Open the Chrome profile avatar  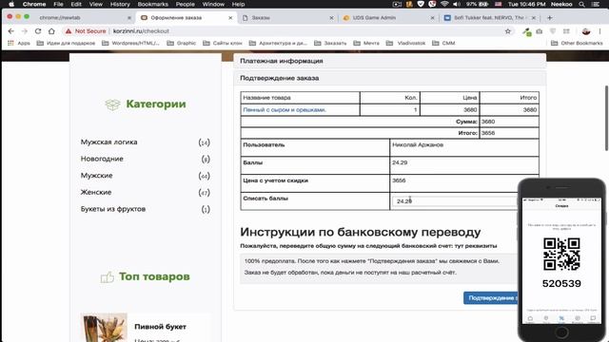(586, 31)
